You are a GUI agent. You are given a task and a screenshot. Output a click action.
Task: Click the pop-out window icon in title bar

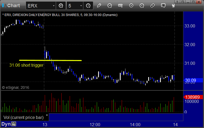[x=183, y=2]
